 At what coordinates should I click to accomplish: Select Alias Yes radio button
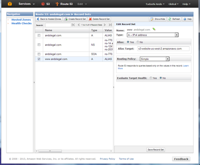tap(128, 42)
